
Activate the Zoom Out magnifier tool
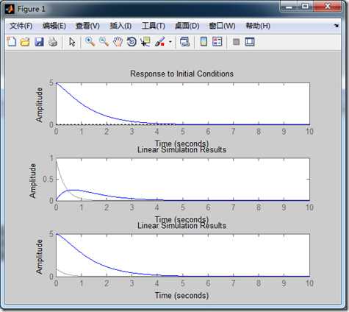(x=104, y=42)
